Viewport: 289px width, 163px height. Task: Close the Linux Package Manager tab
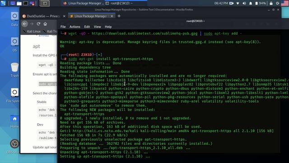112,16
